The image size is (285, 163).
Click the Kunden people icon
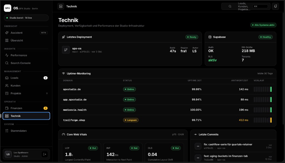click(7, 86)
